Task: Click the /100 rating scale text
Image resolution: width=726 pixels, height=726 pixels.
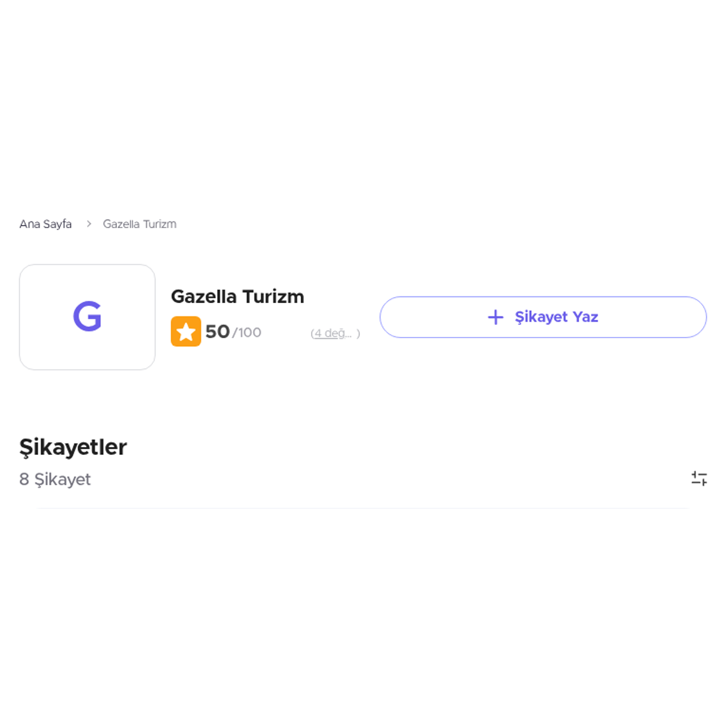Action: point(247,332)
